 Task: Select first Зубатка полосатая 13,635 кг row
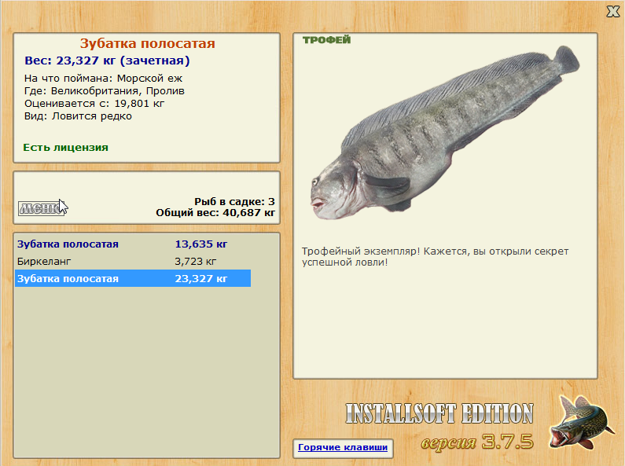pyautogui.click(x=133, y=244)
